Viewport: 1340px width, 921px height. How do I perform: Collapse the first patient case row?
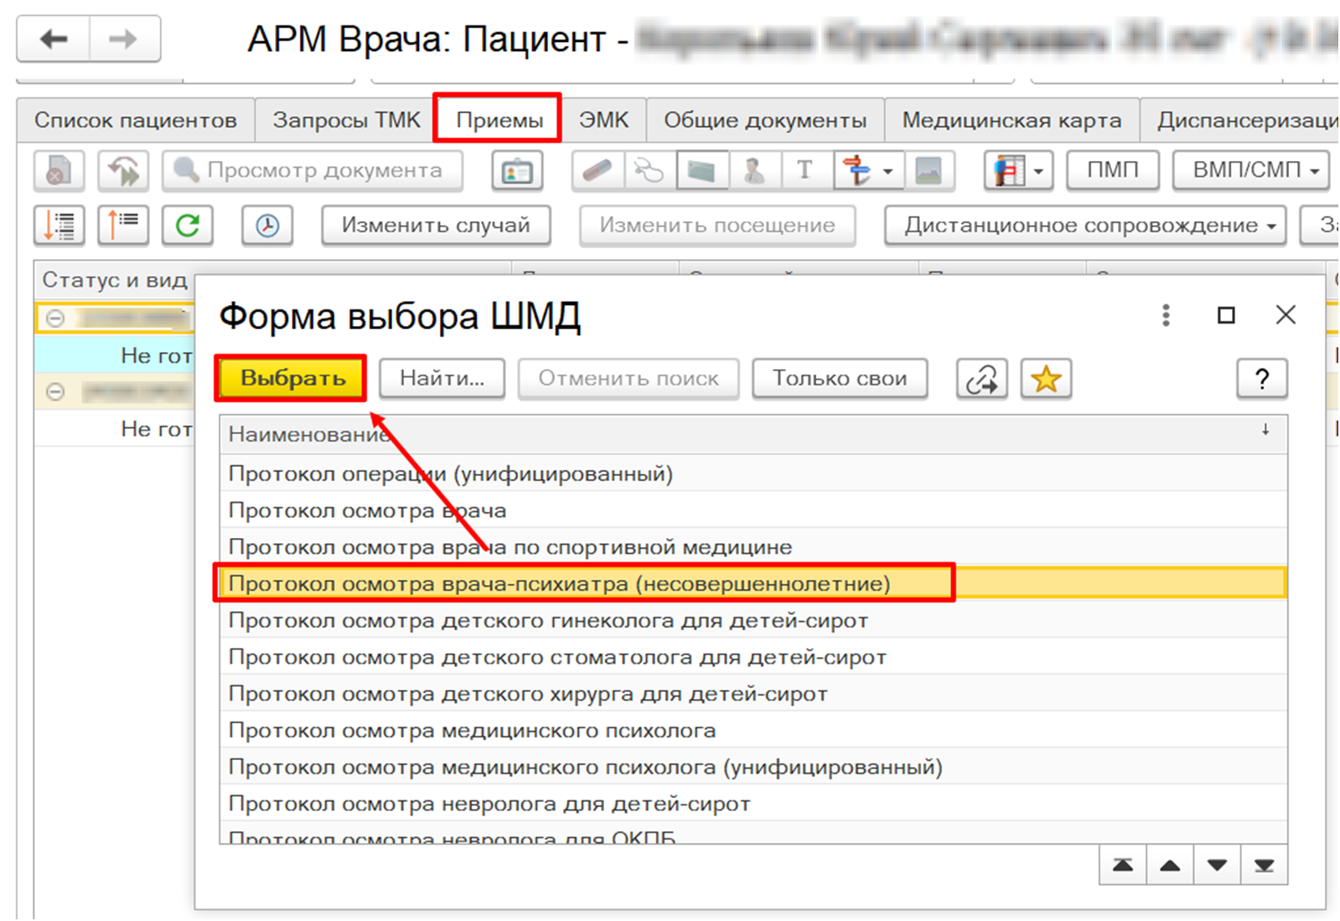[x=55, y=318]
